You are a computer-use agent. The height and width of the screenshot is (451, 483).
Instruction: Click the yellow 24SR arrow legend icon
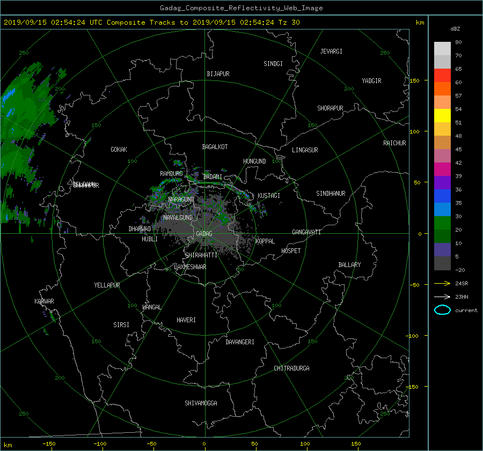tap(442, 283)
